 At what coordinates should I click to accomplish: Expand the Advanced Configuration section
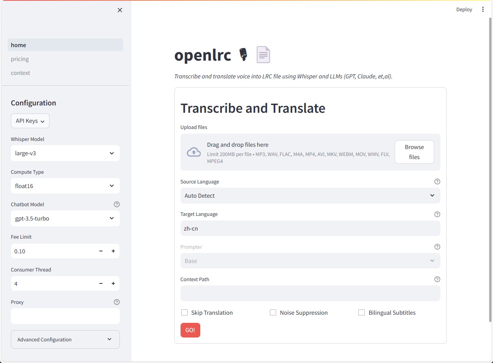pos(65,339)
